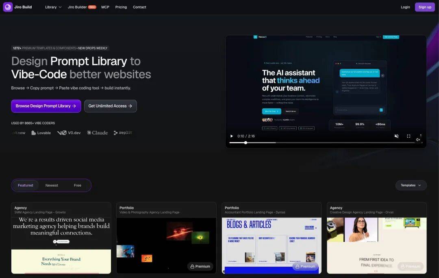
Task: Open the Growio SMM Agency template thumbnail
Action: [x=61, y=246]
